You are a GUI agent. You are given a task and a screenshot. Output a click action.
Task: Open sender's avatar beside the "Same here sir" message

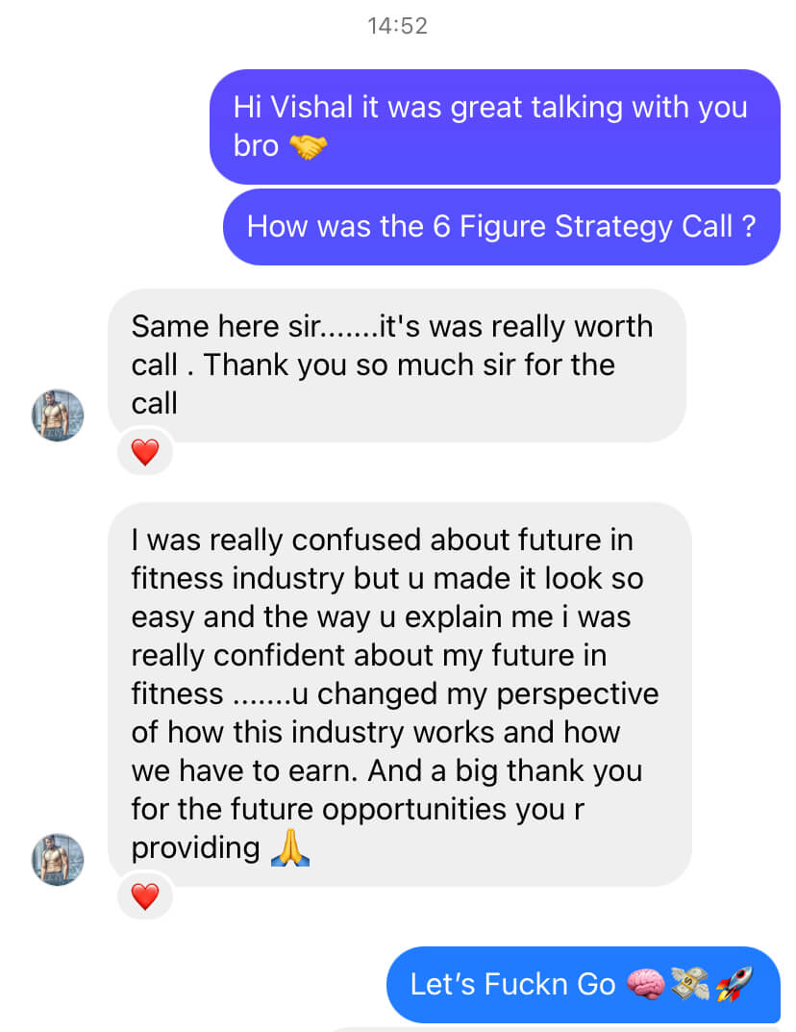[x=58, y=415]
